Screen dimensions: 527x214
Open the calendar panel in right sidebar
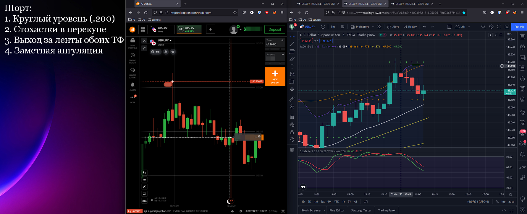click(523, 89)
